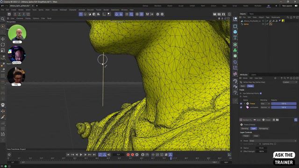Go to start of timeline
This screenshot has height=168, width=299.
pyautogui.click(x=68, y=154)
